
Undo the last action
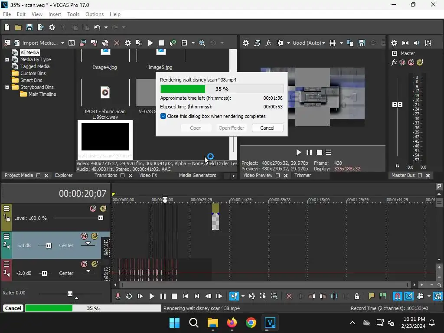click(x=97, y=27)
